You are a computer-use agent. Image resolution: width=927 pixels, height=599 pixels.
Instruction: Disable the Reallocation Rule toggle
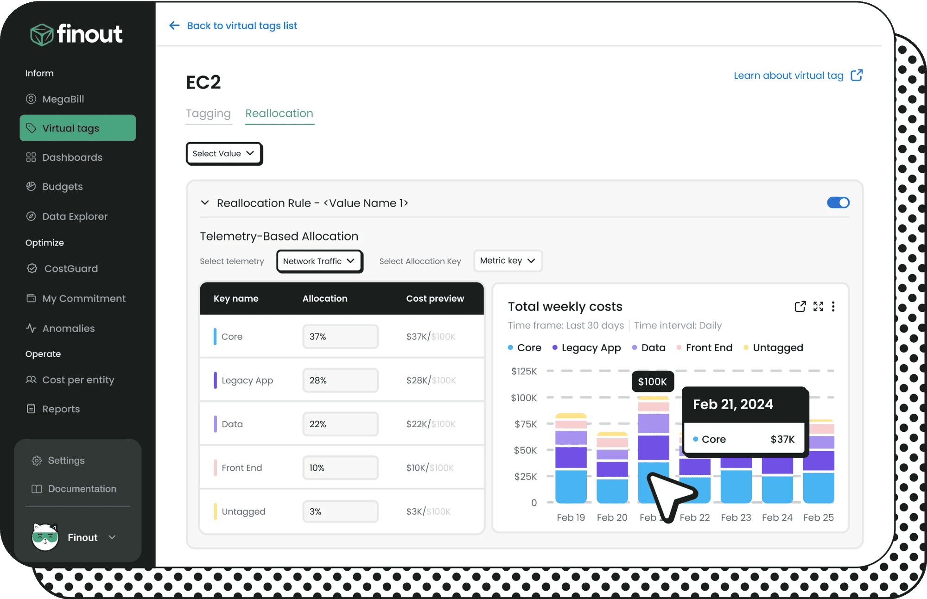[x=838, y=202]
